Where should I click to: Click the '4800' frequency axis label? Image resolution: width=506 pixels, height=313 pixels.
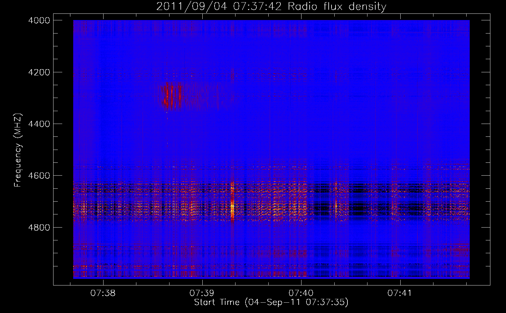39,228
